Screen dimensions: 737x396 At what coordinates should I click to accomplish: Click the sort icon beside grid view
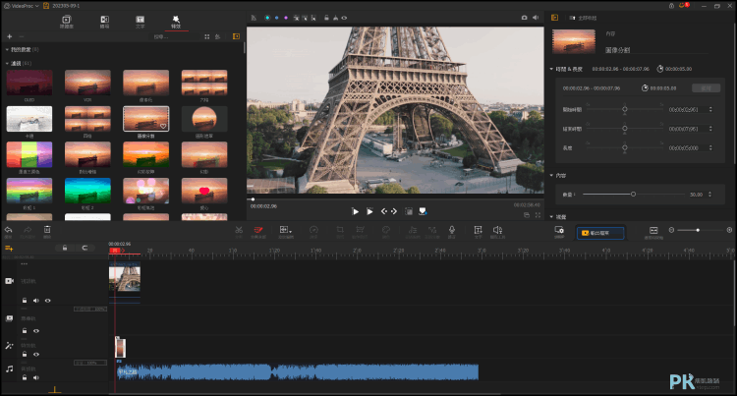coord(217,36)
